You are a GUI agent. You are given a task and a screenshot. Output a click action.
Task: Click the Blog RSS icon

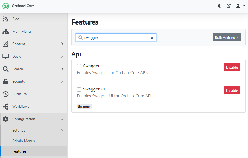pyautogui.click(x=5, y=19)
